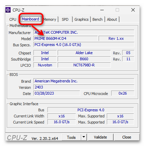The width and height of the screenshot is (145, 146).
Task: Click the Southbridge vendor Intel field
Action: pos(45,59)
